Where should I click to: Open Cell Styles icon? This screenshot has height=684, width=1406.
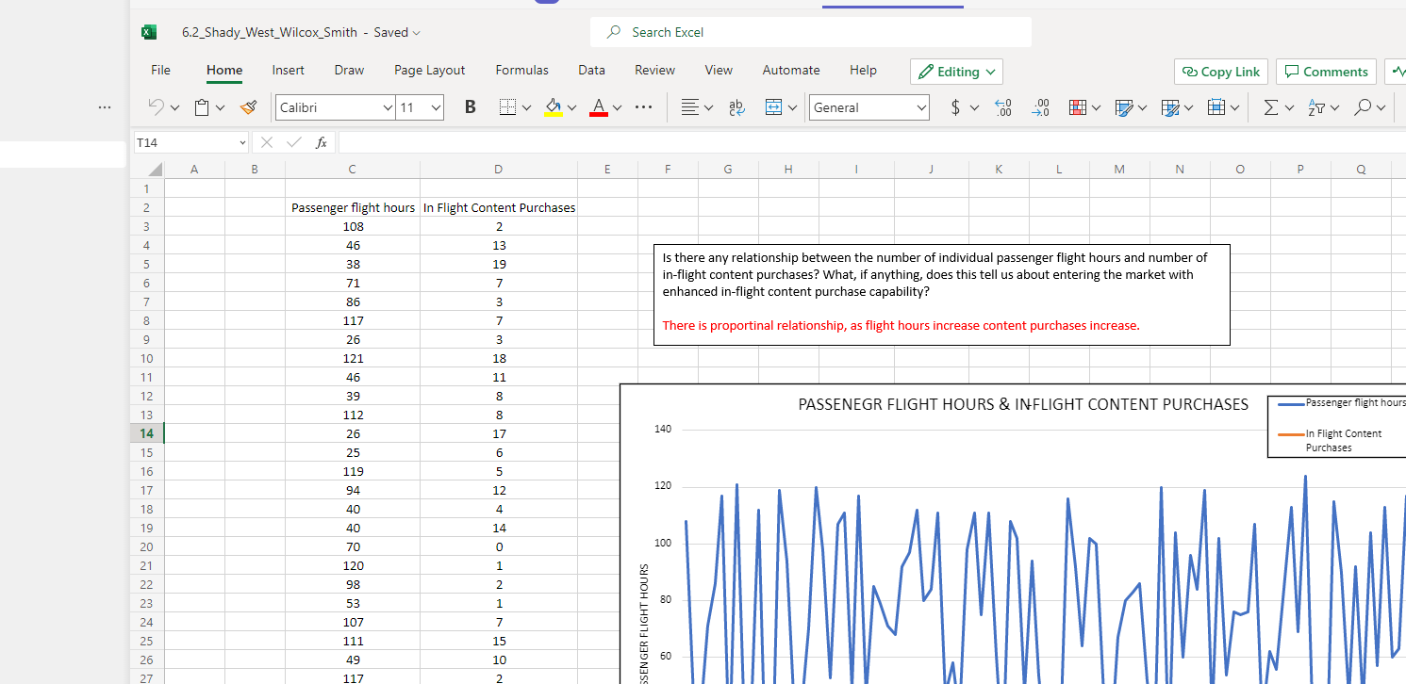click(x=1169, y=107)
